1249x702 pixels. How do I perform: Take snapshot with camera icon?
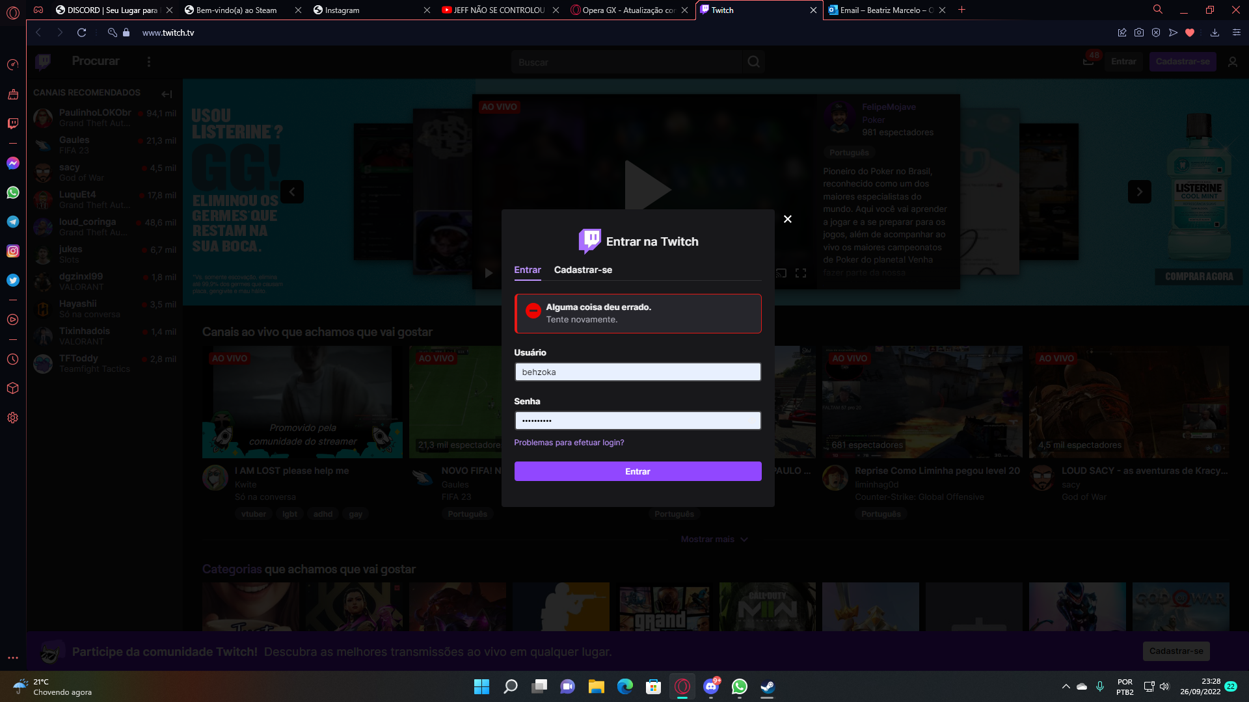1139,32
